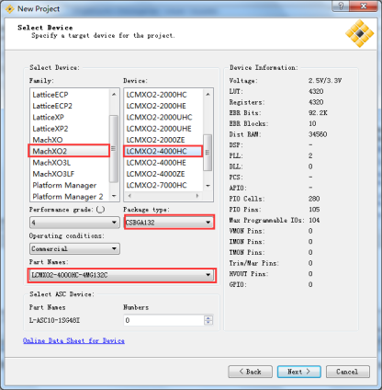The height and width of the screenshot is (390, 382).
Task: Open the Package type CSBGA132 dropdown
Action: click(x=169, y=223)
